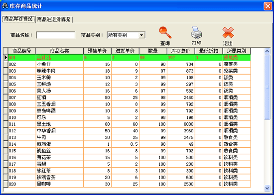Click the vertical scrollbar thumb
Viewport: 274px width, 195px height.
[x=267, y=87]
